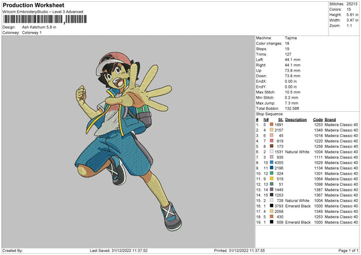Screen dimensions: 361x255
Task: Select the brown swatch with code 1258
Action: 271,146
